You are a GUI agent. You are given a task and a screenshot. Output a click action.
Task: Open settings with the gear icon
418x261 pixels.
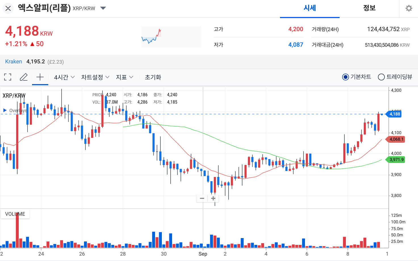[409, 8]
